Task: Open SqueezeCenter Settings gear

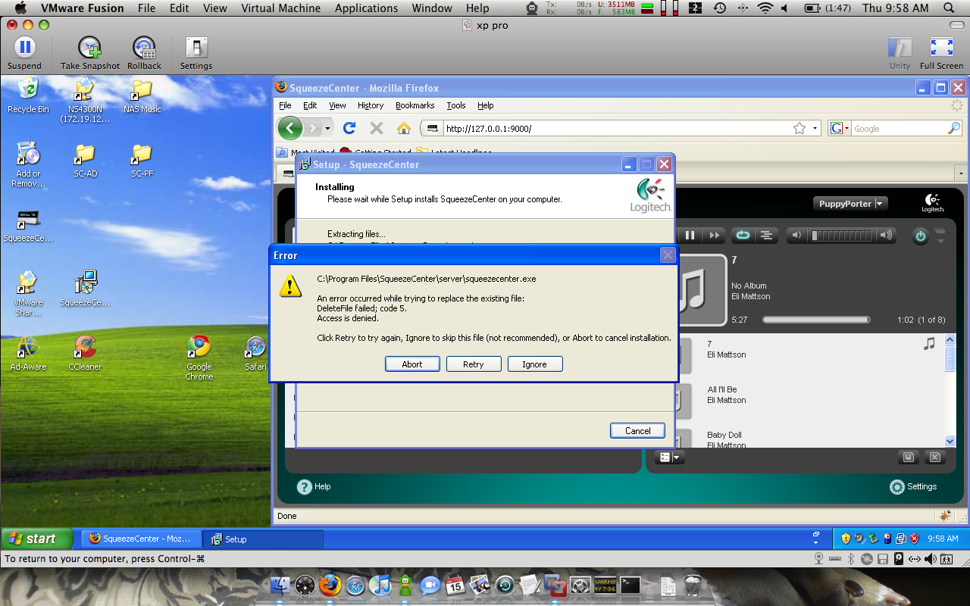Action: 897,487
